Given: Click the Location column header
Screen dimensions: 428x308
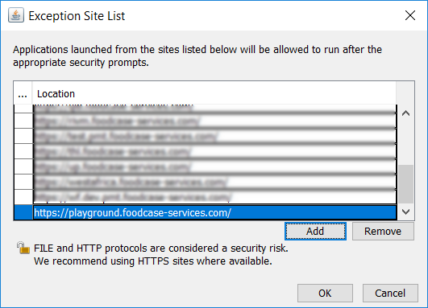Looking at the screenshot, I should click(214, 94).
